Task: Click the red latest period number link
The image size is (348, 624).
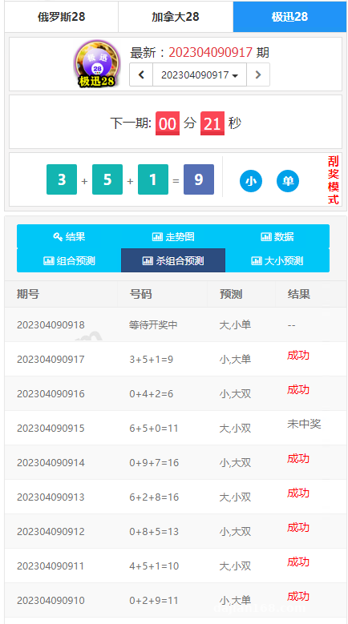Action: tap(211, 52)
